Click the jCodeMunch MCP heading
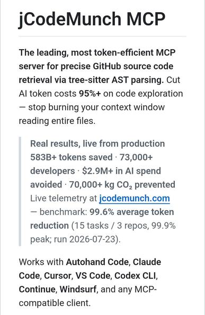Screen dimensions: 205x315 tap(92, 19)
